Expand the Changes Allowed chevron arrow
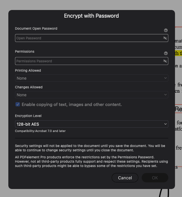 [x=165, y=95]
